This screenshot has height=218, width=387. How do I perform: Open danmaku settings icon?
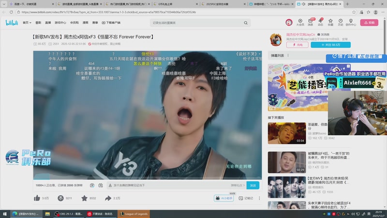coord(101,185)
